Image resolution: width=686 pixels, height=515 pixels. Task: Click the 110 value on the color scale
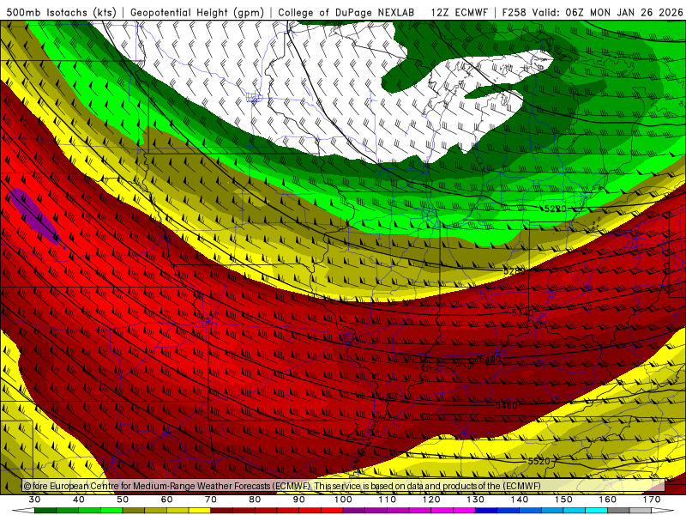tap(388, 500)
